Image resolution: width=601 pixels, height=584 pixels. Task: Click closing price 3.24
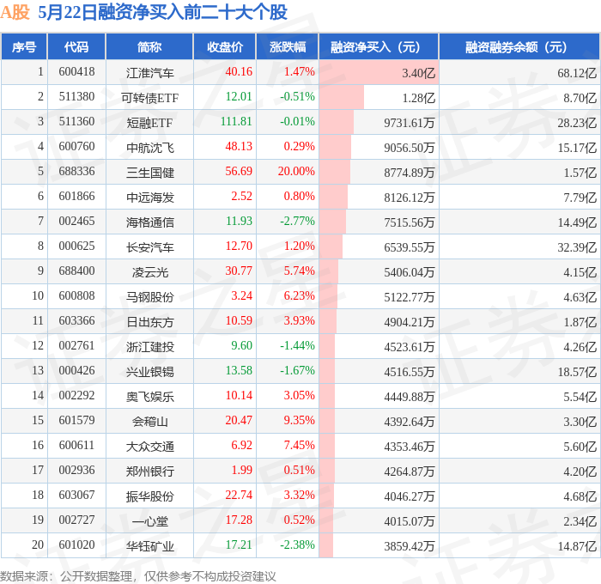241,296
